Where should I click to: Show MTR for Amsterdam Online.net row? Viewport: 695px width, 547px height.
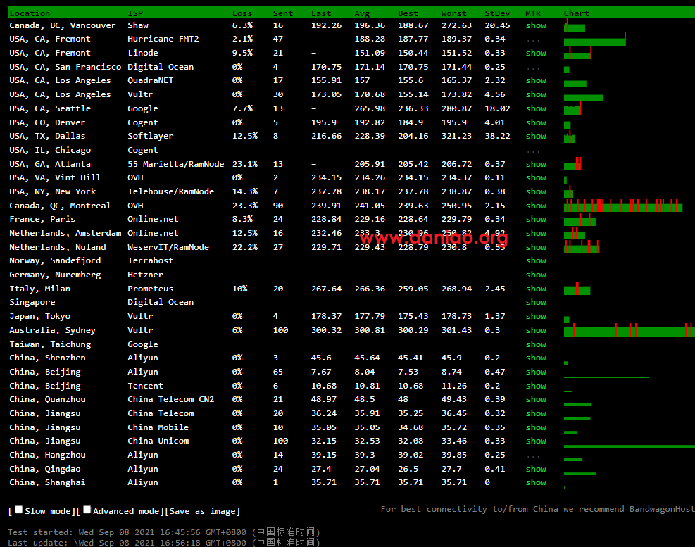[536, 233]
